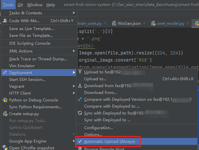
Task: Expand Deployment submenu arrow
Action: [74, 72]
